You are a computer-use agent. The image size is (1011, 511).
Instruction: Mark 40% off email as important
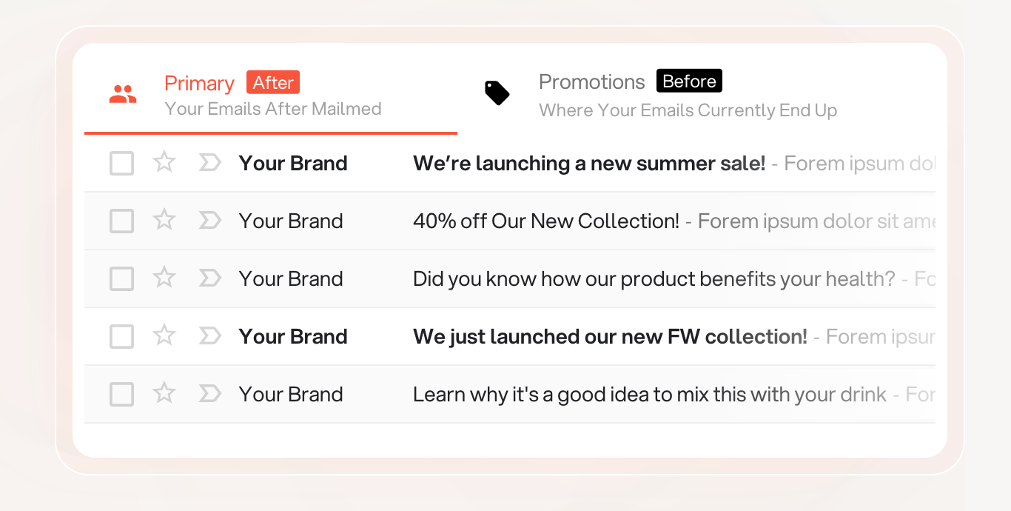pos(210,220)
